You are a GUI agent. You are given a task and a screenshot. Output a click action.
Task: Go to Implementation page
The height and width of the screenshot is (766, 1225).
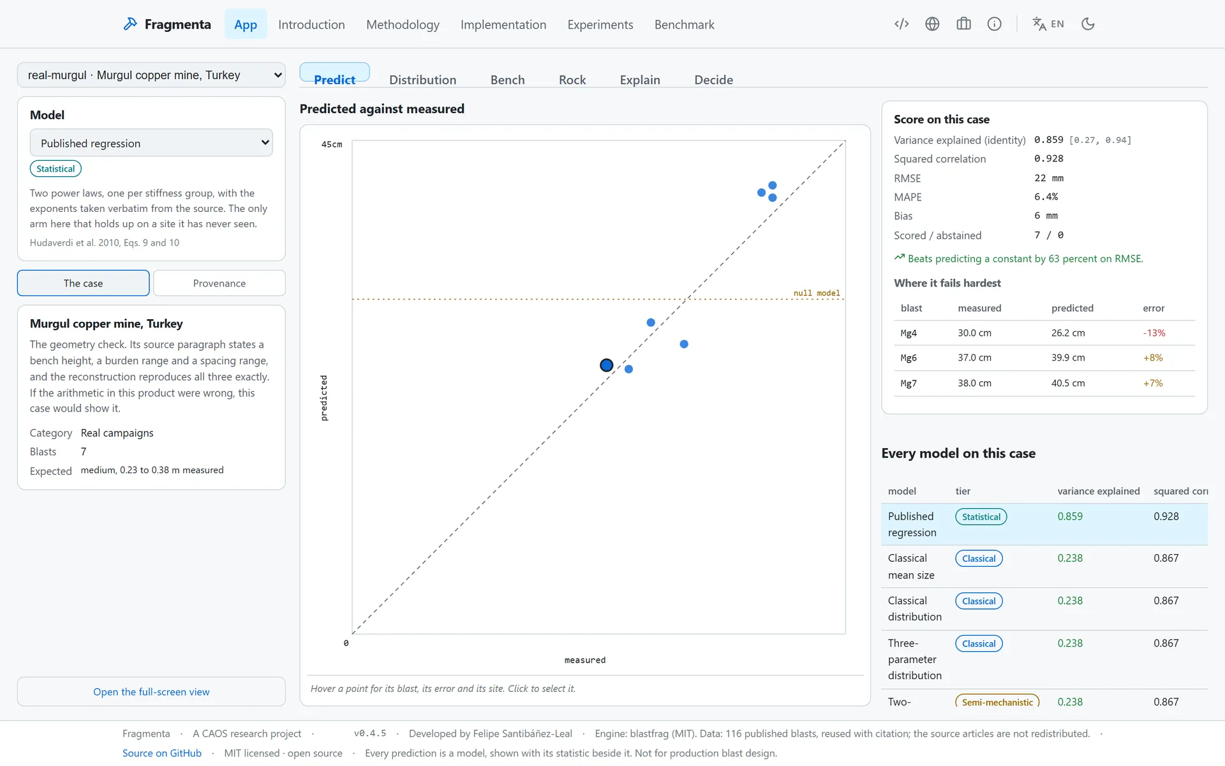pyautogui.click(x=503, y=24)
